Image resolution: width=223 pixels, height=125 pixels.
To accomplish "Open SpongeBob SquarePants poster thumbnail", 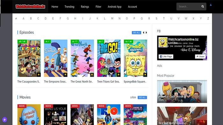I will click(135, 58).
